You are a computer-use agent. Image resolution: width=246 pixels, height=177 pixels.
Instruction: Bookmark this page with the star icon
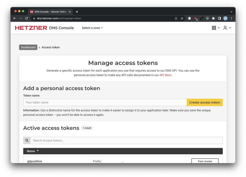182,18
